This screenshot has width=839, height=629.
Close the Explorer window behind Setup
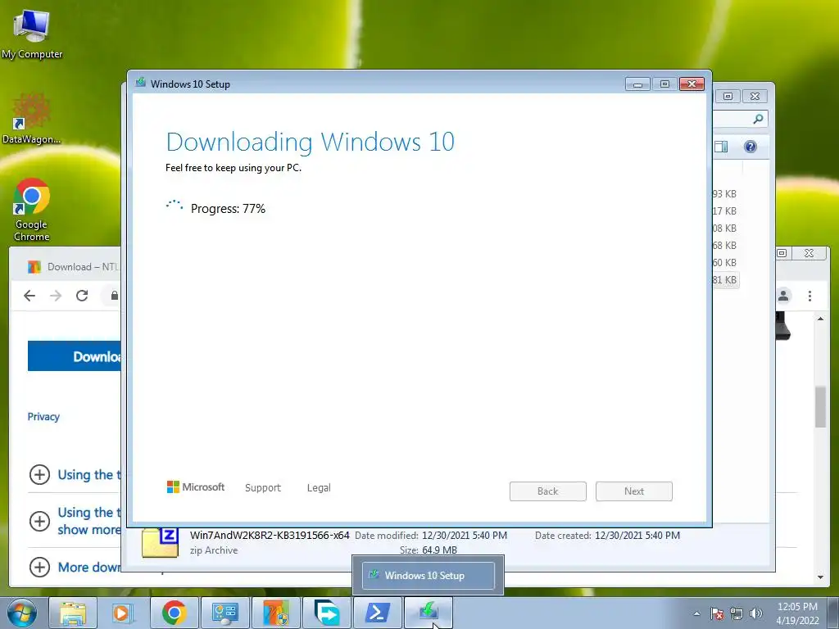click(755, 97)
